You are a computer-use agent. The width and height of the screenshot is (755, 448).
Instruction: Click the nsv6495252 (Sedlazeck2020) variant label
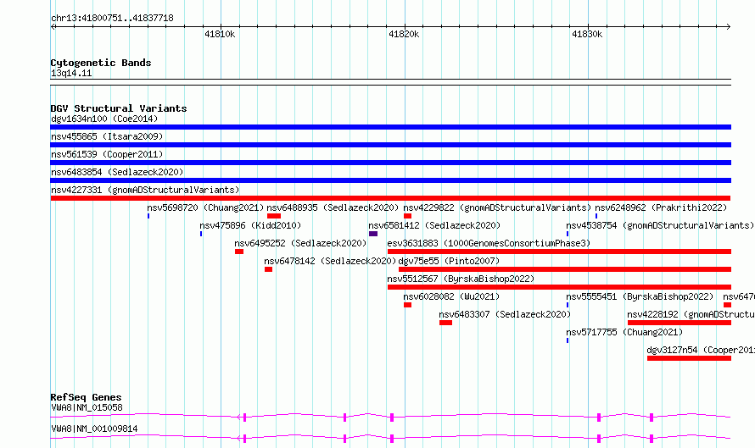click(300, 243)
